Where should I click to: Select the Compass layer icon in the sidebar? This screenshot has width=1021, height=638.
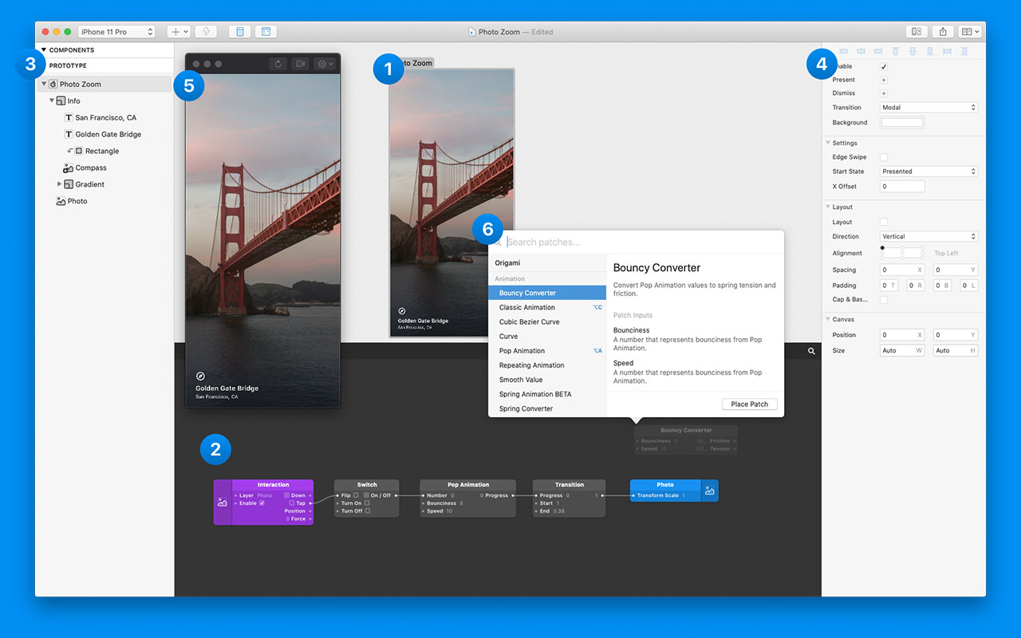pos(69,167)
